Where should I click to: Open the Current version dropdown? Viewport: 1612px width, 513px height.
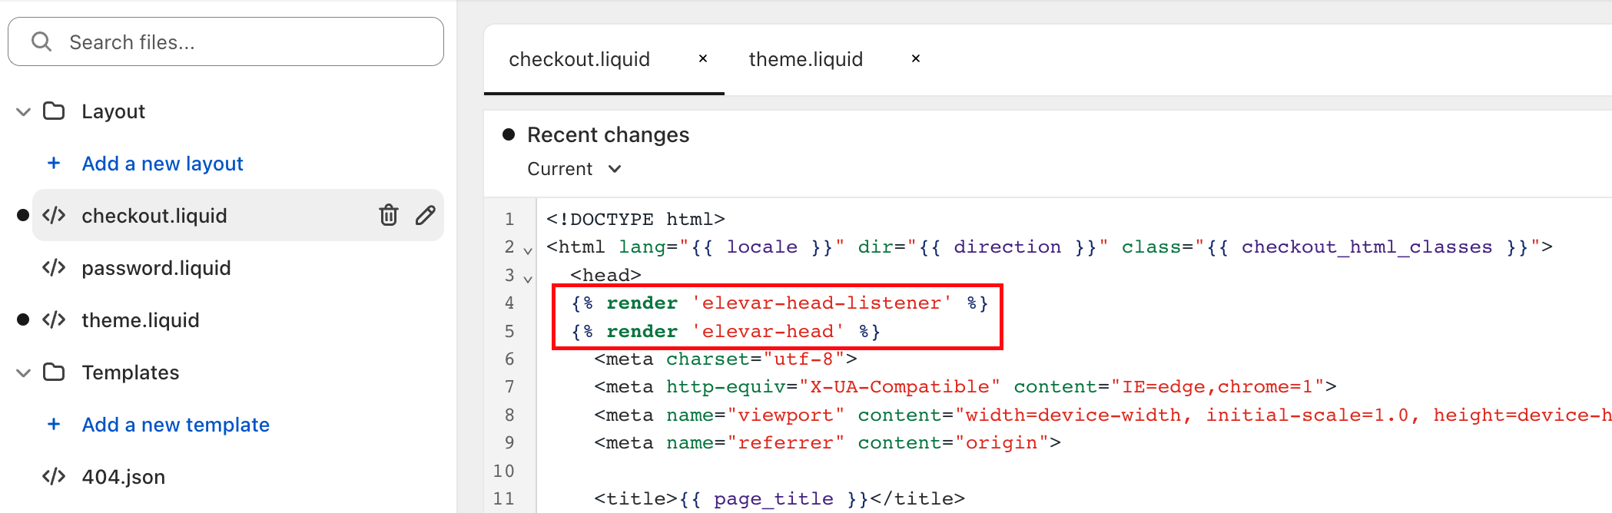tap(574, 169)
